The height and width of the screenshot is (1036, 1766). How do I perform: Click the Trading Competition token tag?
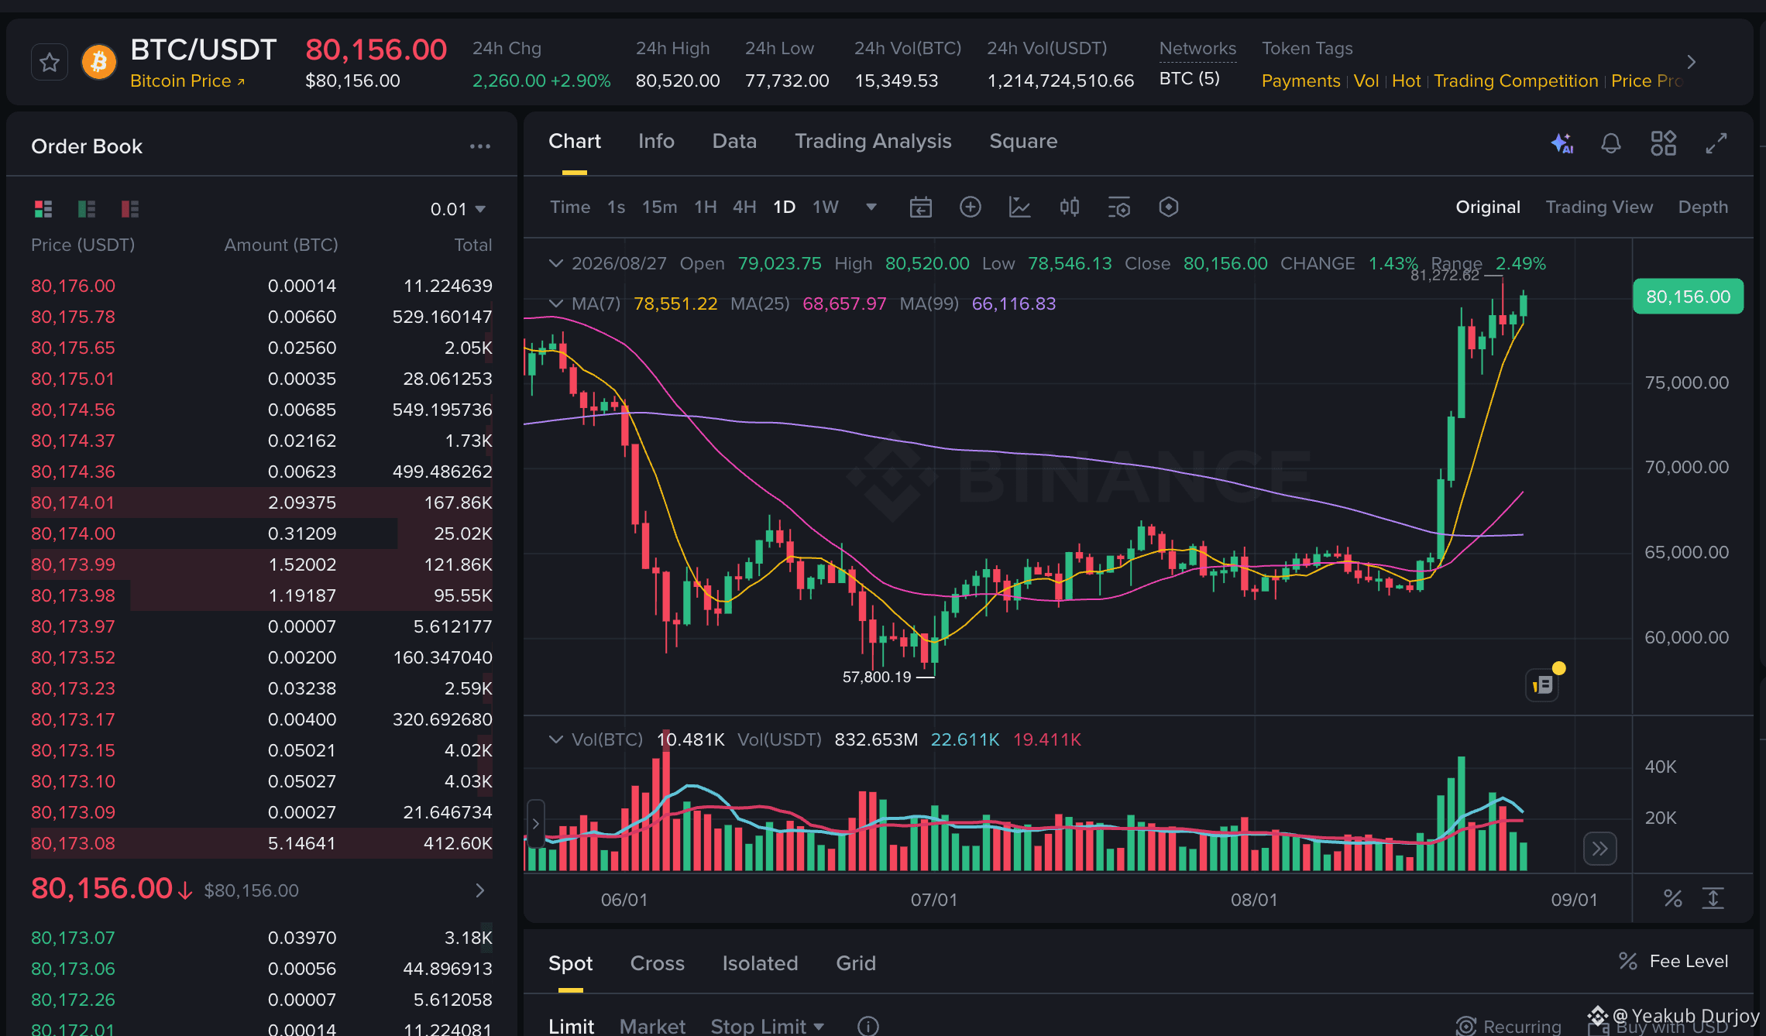point(1516,81)
